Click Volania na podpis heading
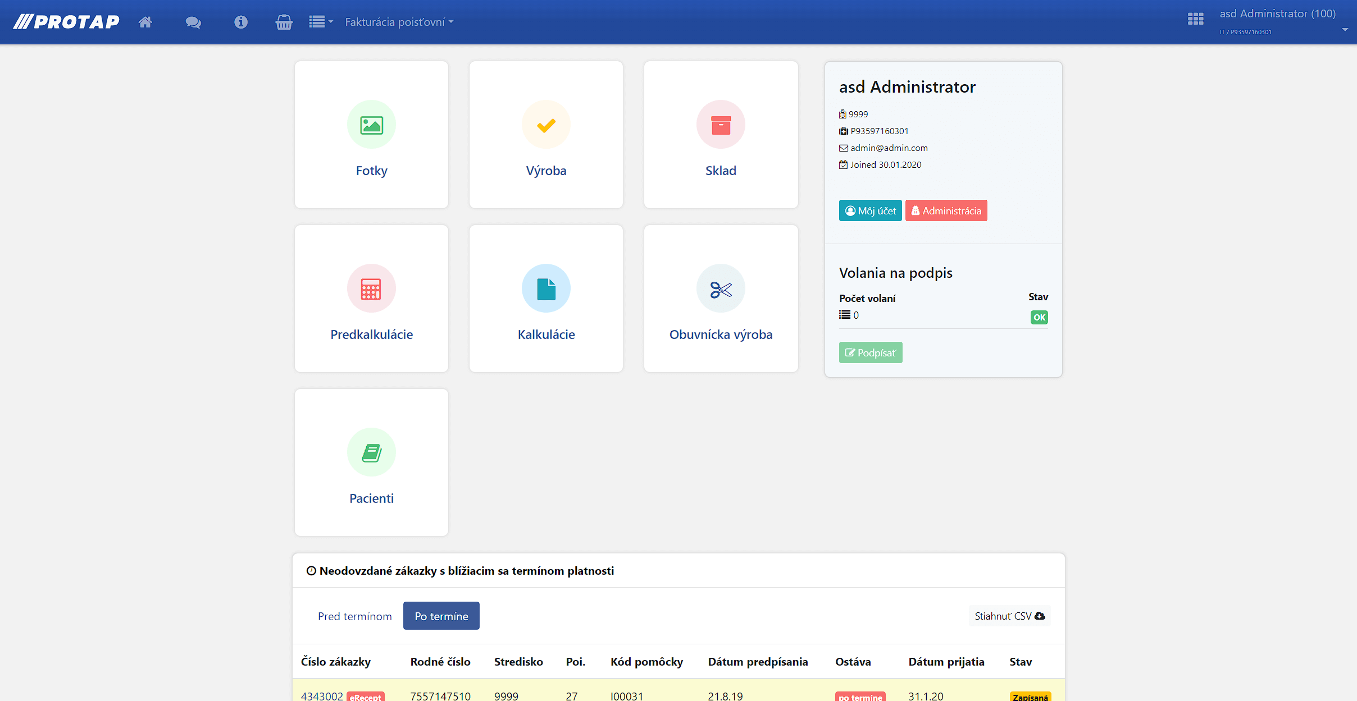The image size is (1357, 701). [895, 273]
